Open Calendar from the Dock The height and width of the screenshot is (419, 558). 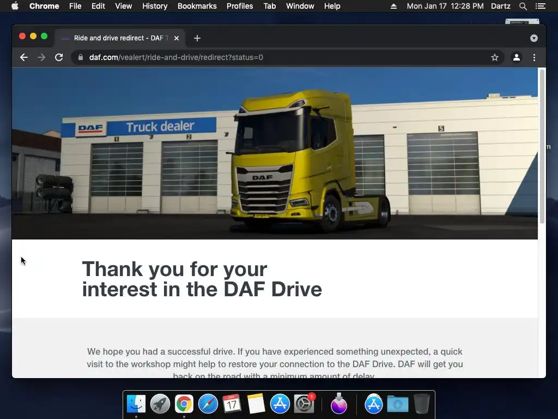pyautogui.click(x=232, y=404)
